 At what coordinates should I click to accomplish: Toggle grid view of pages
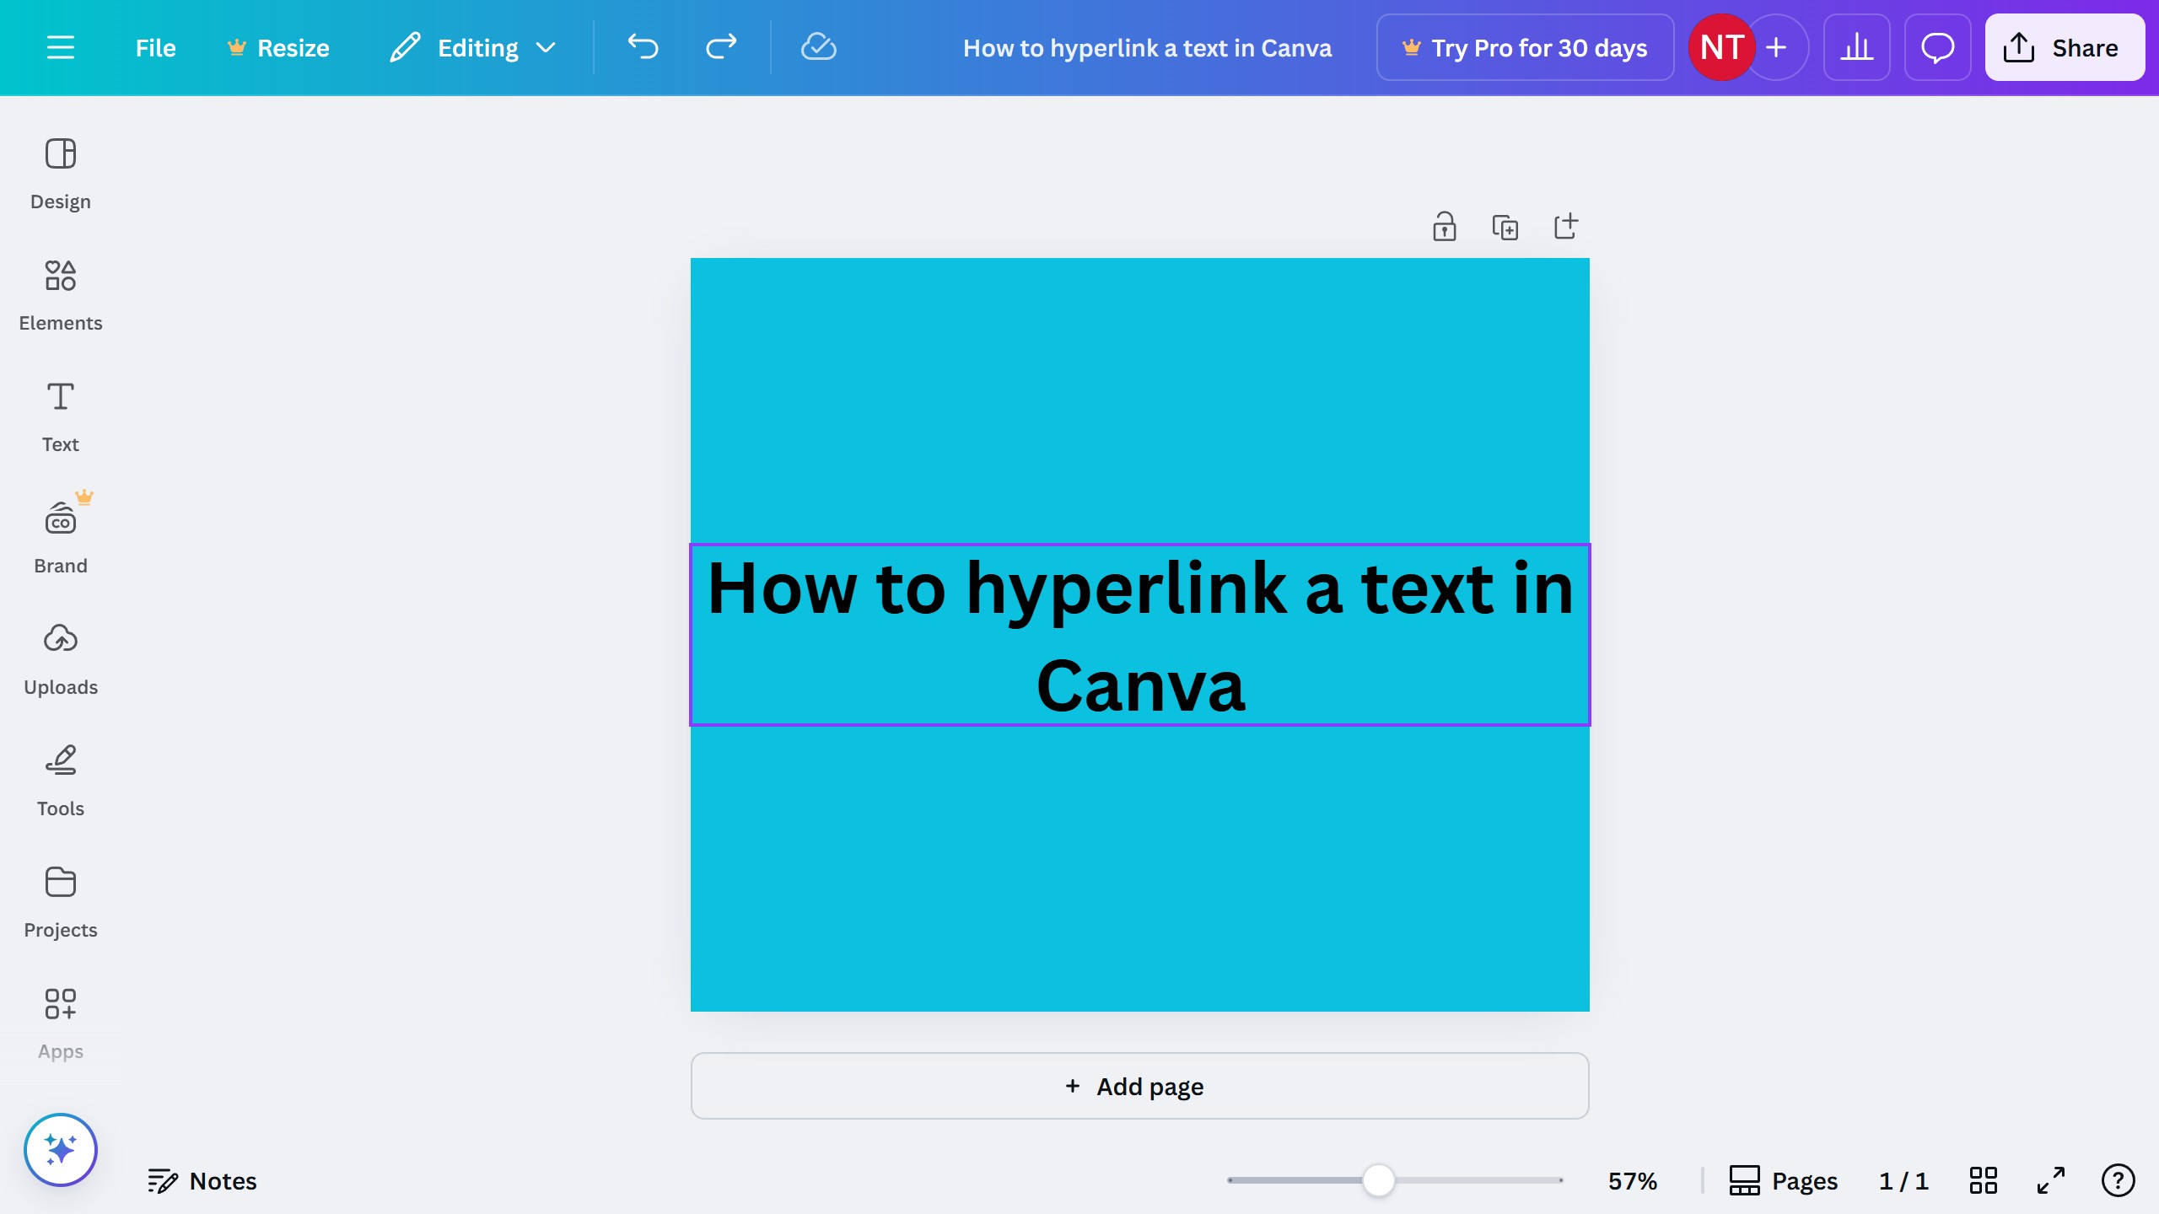(x=1982, y=1180)
